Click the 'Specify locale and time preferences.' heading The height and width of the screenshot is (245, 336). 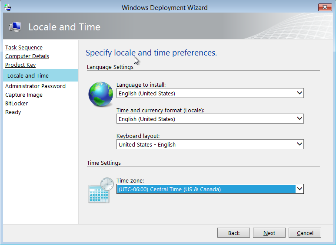(151, 52)
